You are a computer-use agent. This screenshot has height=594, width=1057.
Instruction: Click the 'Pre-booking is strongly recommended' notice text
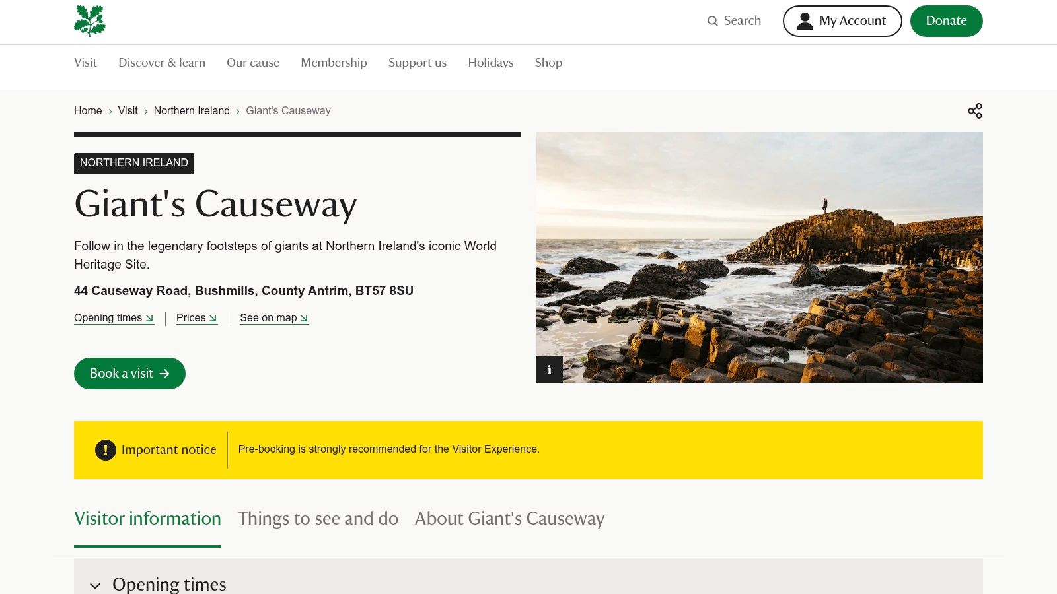389,449
